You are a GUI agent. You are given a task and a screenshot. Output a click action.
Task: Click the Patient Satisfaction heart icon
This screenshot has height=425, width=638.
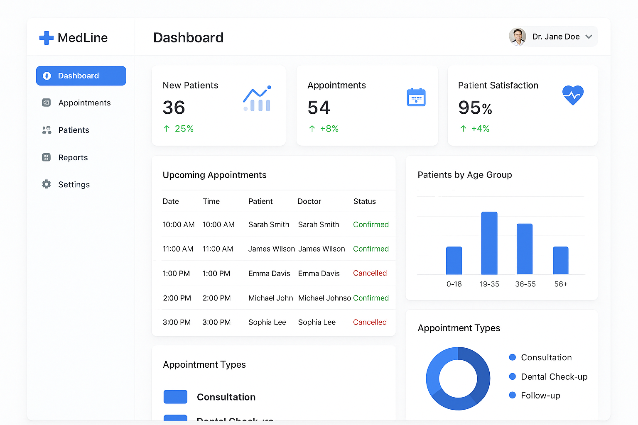coord(573,95)
